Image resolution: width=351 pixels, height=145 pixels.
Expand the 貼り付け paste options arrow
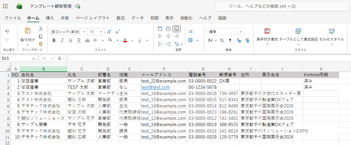point(28,45)
